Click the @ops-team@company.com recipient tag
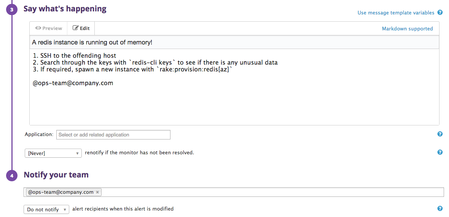Screen dimensions: 449x217 61,192
